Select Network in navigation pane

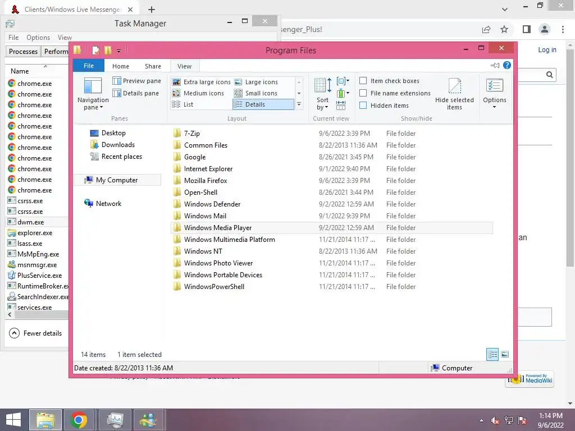point(103,203)
